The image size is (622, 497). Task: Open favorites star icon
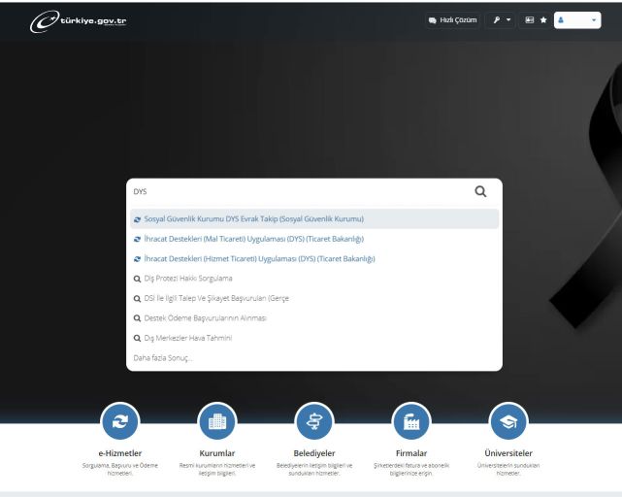tap(543, 19)
